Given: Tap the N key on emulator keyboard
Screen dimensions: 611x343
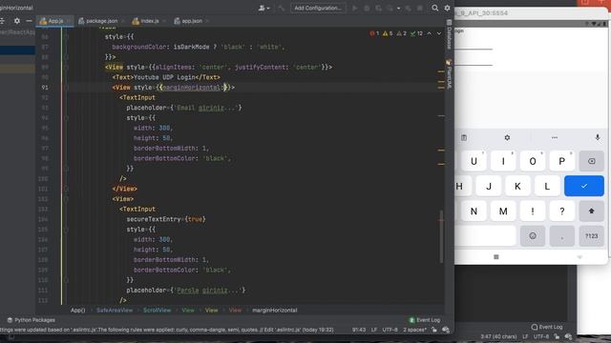Looking at the screenshot, I should (x=474, y=212).
